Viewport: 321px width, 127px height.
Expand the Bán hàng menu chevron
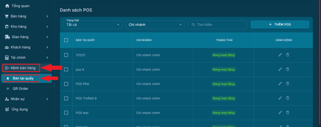(47, 16)
